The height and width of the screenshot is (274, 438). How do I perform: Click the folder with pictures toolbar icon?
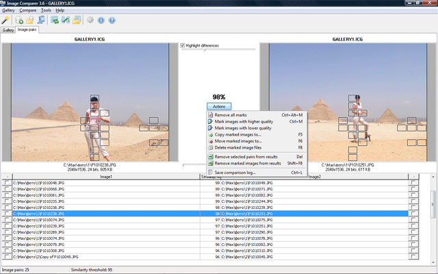coord(77,20)
